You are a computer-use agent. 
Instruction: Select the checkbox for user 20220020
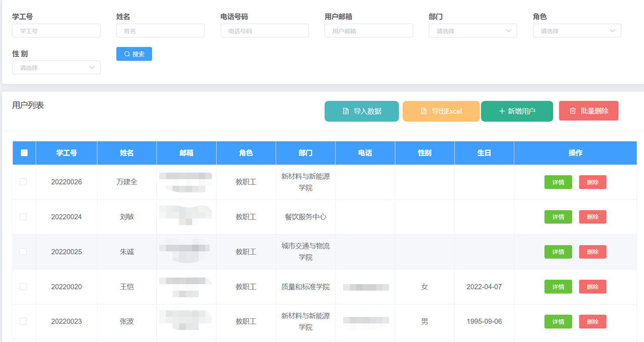23,287
